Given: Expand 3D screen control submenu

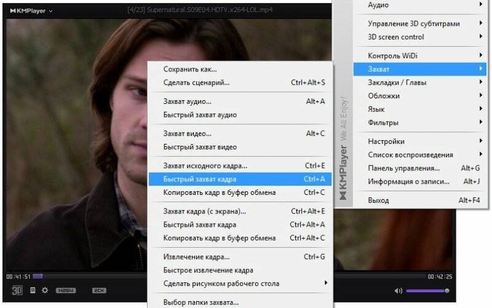Looking at the screenshot, I should click(x=420, y=37).
